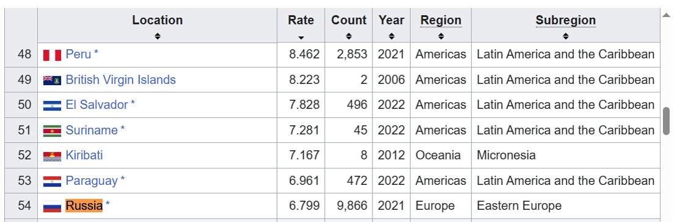
Task: Click the Russia flag icon
Action: (x=52, y=207)
